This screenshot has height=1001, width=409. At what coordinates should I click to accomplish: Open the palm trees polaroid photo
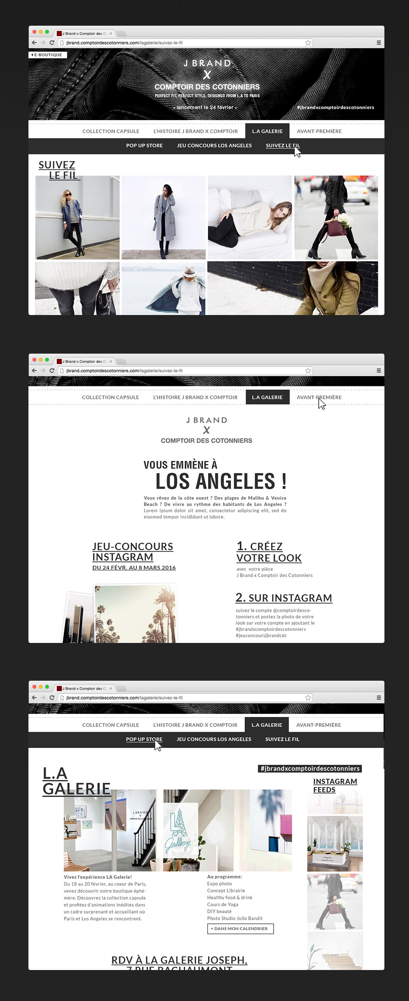point(135,613)
